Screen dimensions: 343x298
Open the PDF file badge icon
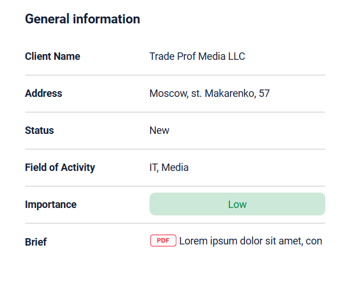point(163,240)
